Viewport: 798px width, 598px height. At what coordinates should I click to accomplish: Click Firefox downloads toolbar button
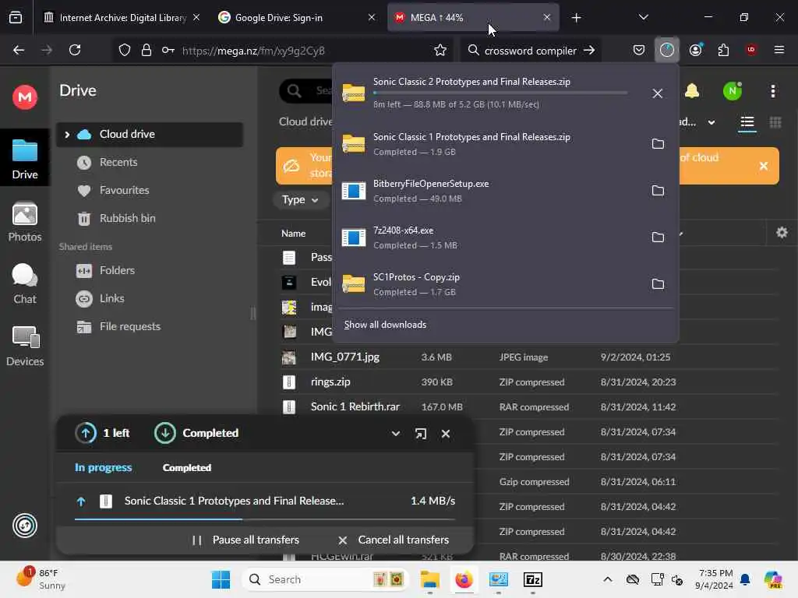(667, 50)
